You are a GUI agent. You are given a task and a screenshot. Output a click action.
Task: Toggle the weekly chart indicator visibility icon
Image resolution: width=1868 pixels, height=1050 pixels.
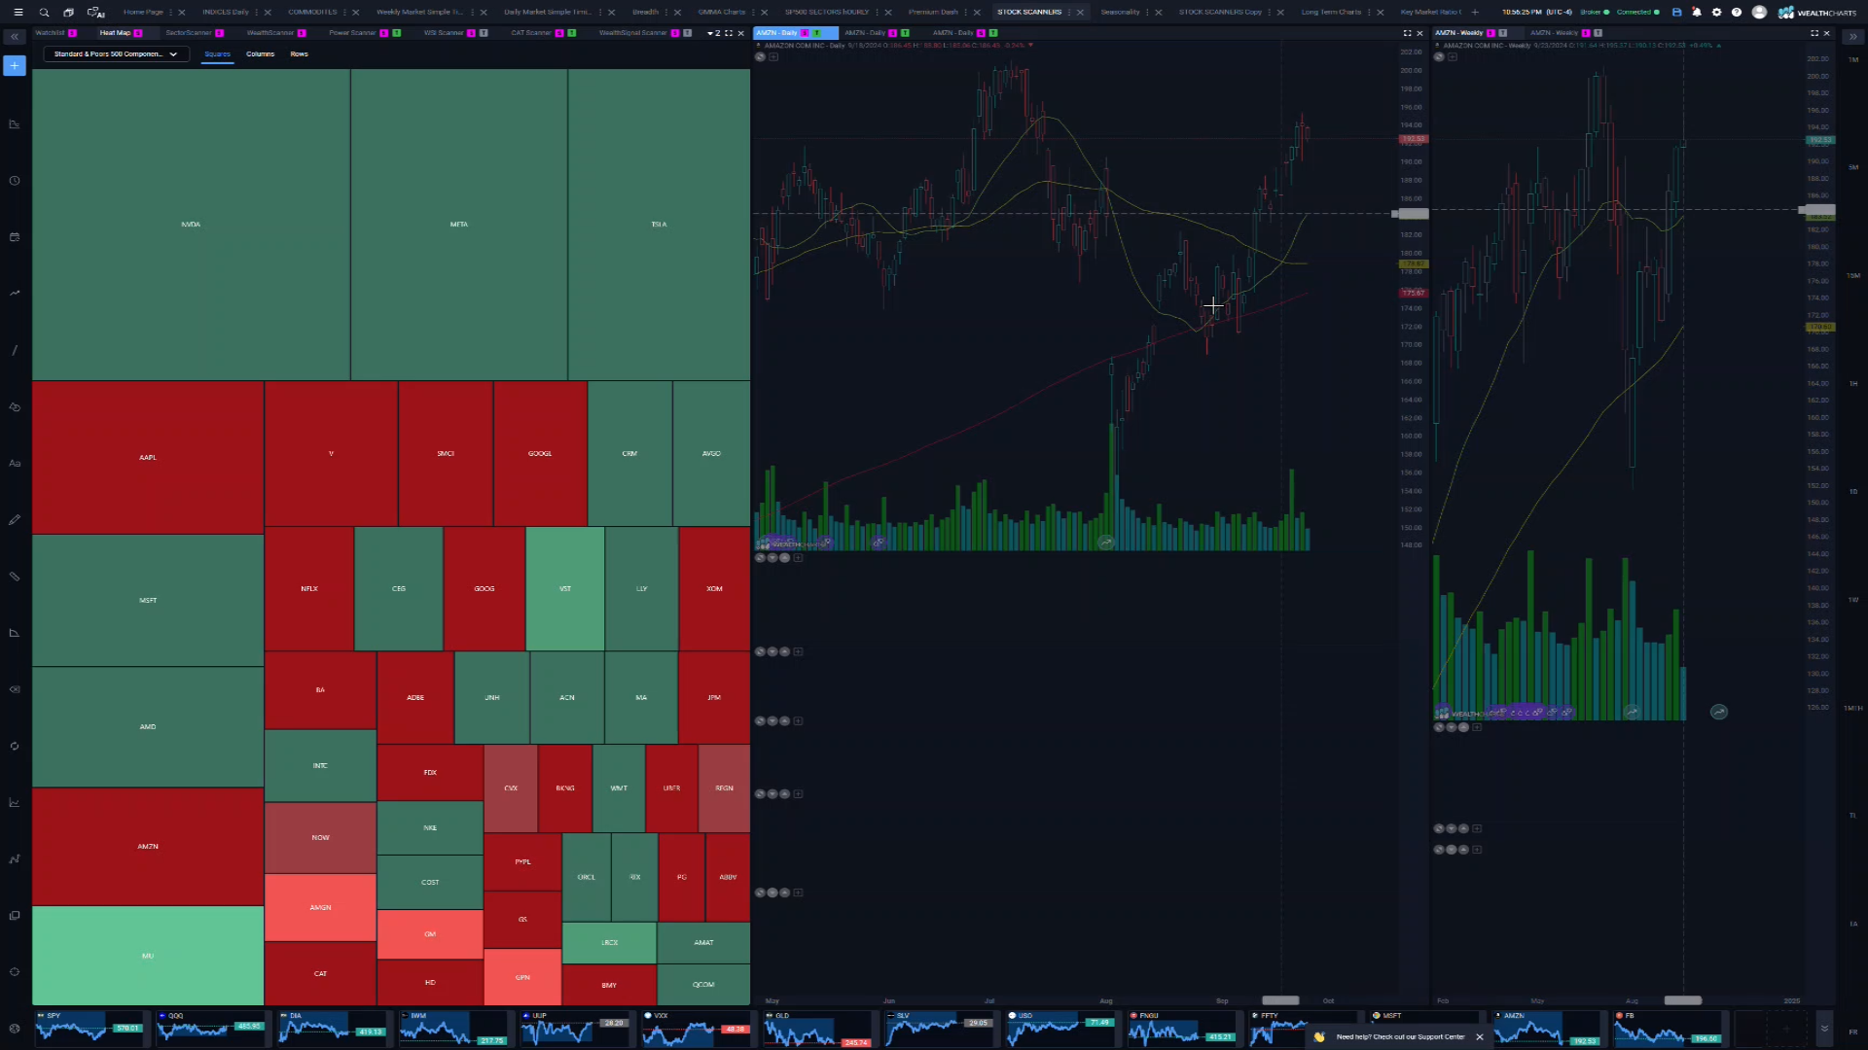(1439, 57)
